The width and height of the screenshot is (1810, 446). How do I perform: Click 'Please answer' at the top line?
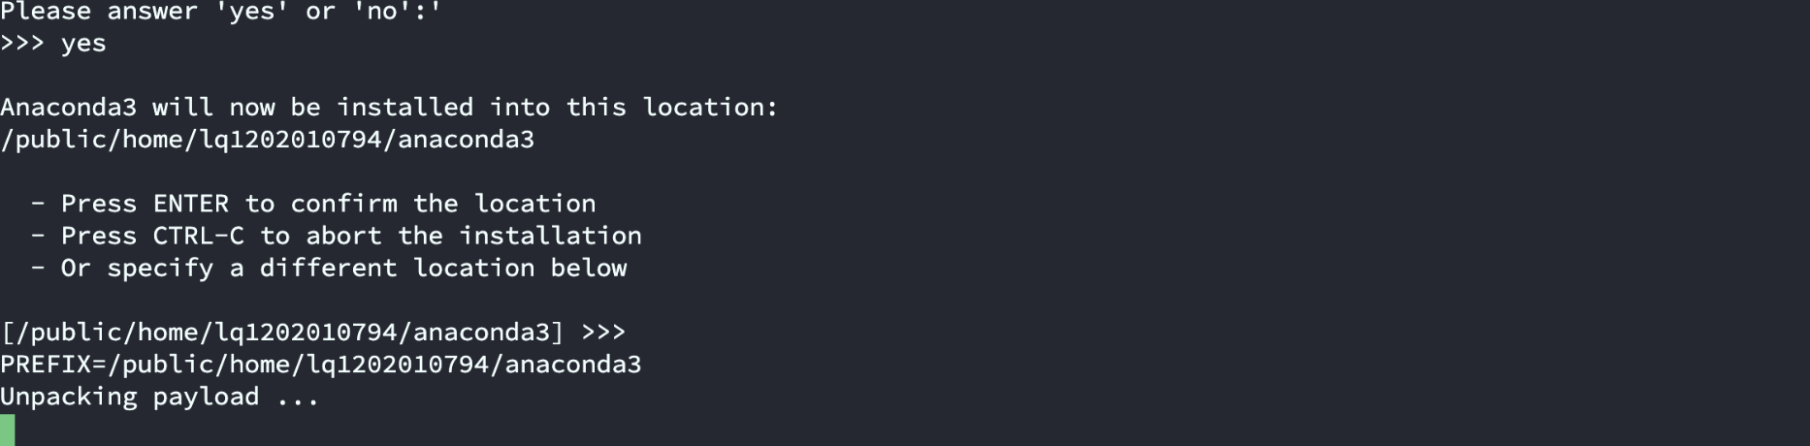click(x=98, y=12)
